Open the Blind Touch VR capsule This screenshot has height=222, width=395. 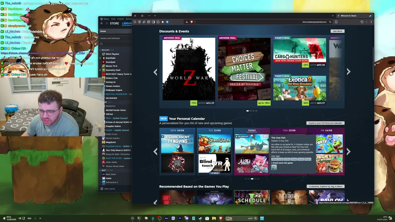(x=214, y=163)
